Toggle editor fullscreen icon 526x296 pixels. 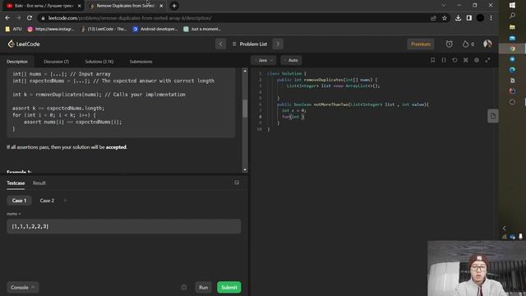487,60
